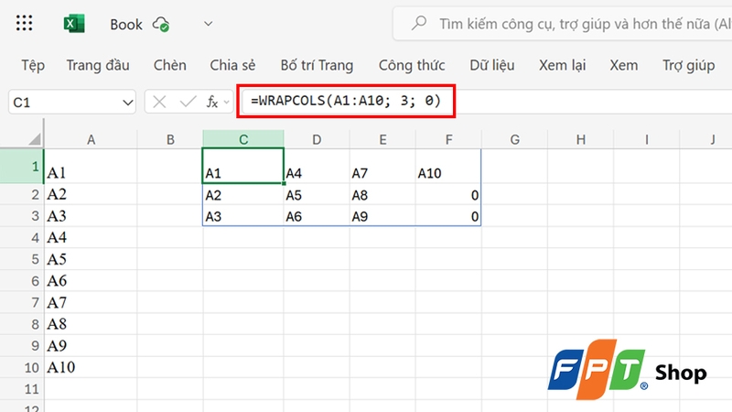Select column H header
732x412 pixels.
(581, 140)
